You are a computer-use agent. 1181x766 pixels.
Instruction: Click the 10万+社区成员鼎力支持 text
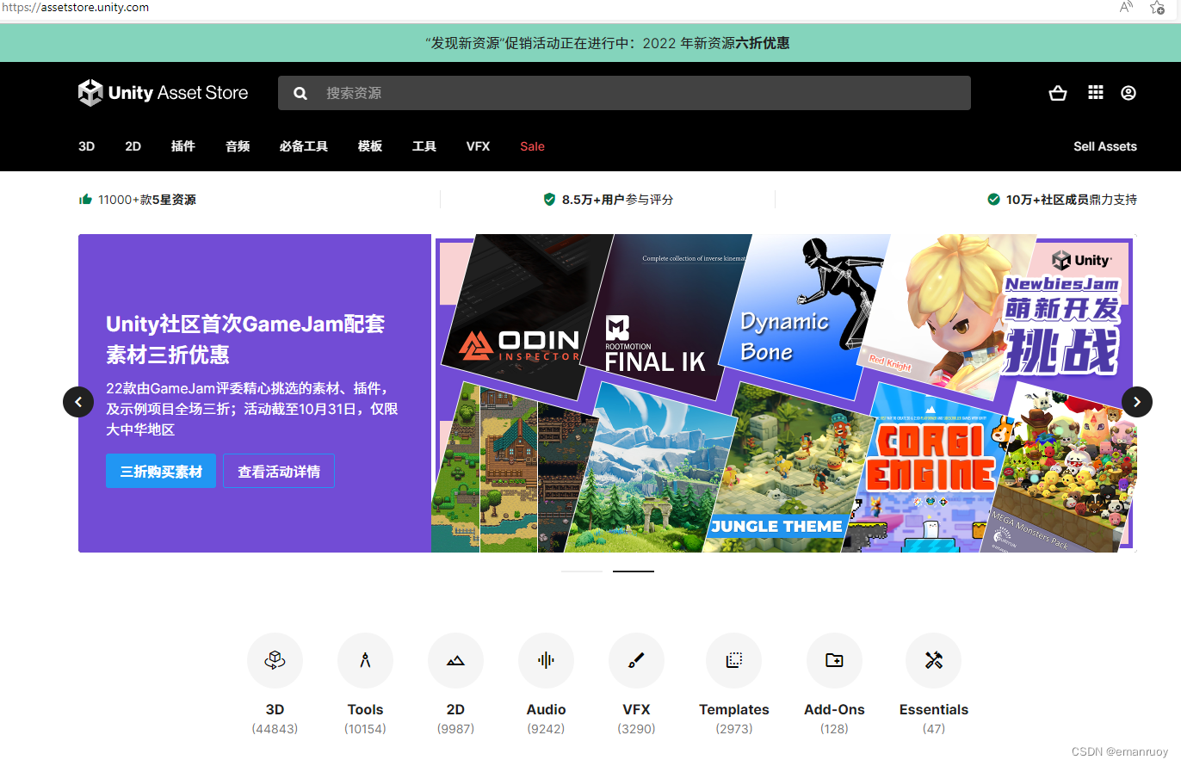coord(1072,200)
